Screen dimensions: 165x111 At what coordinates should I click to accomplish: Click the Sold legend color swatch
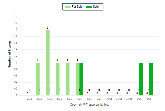89,7
